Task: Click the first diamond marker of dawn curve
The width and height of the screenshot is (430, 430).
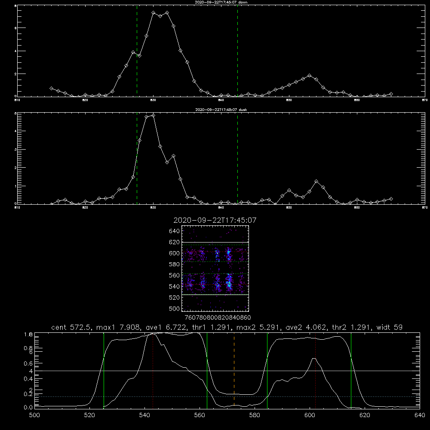Action: tap(51, 88)
